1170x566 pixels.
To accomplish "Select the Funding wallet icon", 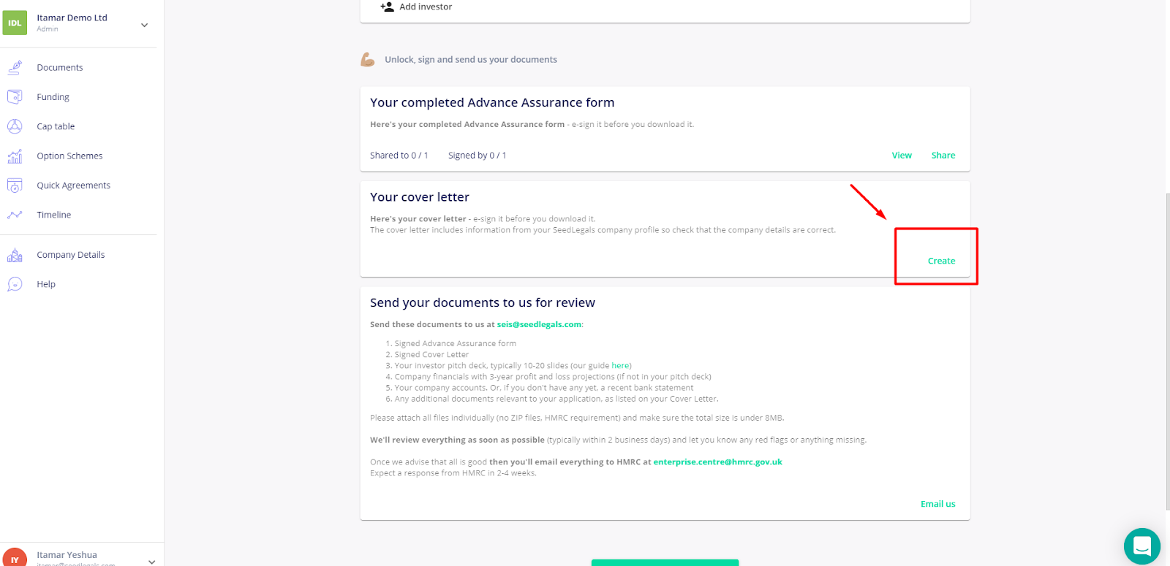I will (x=15, y=96).
